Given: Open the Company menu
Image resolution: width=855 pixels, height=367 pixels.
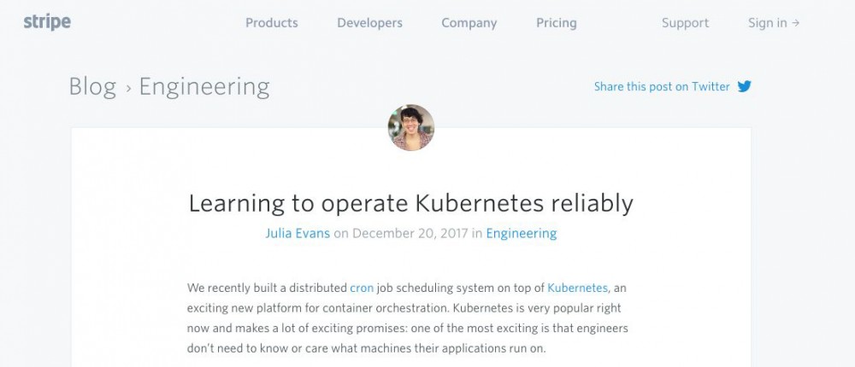Looking at the screenshot, I should pos(469,23).
